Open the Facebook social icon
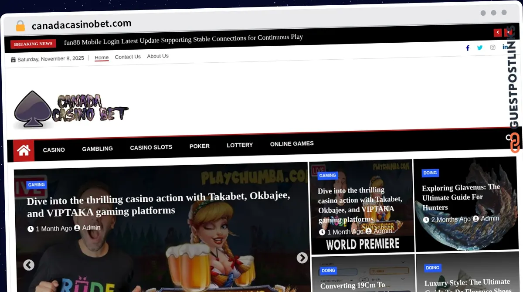Viewport: 523px width, 292px height. pyautogui.click(x=468, y=48)
